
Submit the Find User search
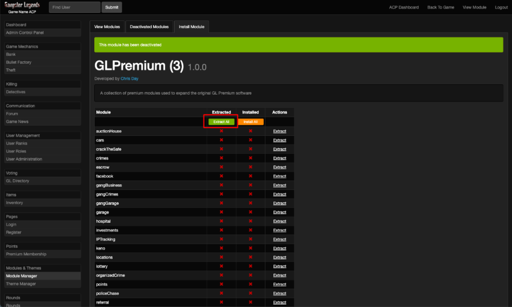(112, 7)
